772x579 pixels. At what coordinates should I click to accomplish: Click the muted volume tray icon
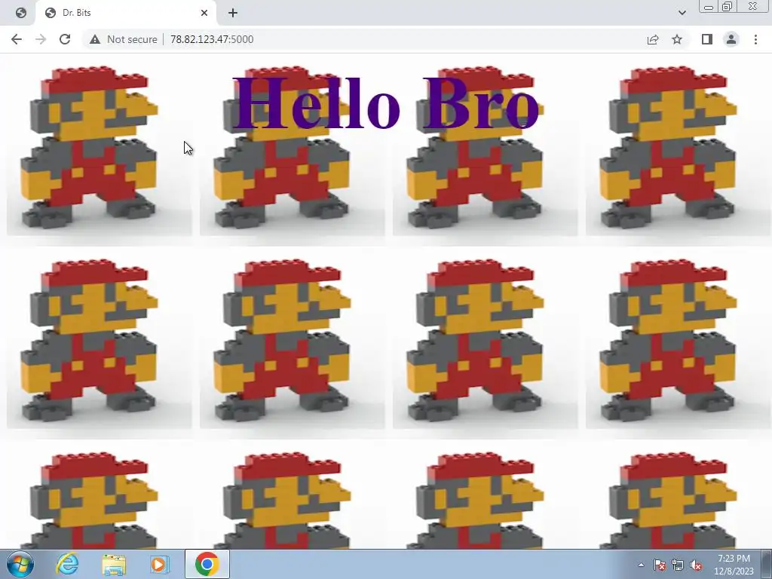pos(696,565)
